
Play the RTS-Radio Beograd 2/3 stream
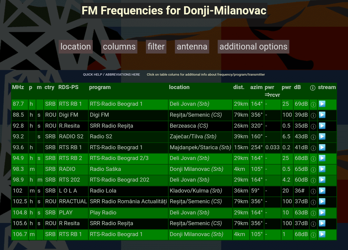322,158
